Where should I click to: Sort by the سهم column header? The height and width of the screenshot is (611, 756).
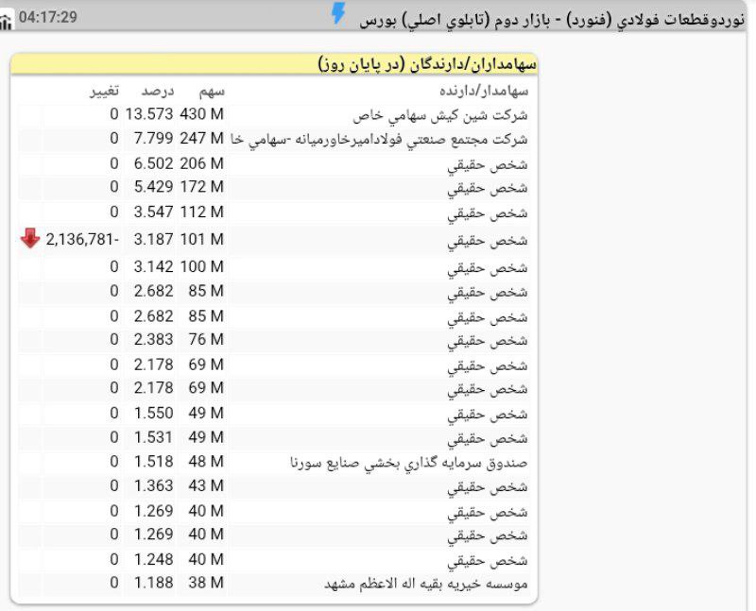(211, 91)
